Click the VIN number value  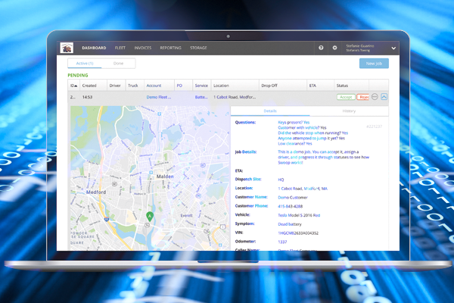point(298,233)
